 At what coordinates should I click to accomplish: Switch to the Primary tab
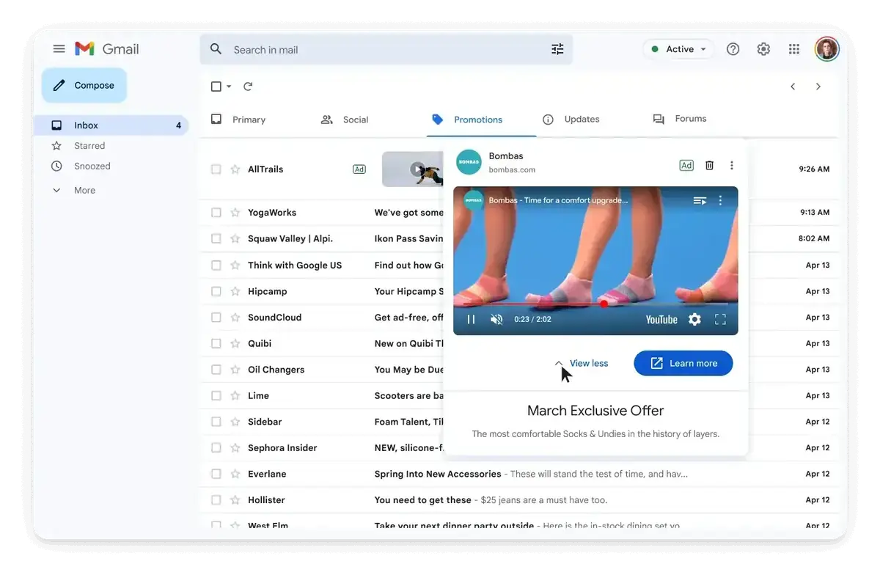tap(238, 119)
